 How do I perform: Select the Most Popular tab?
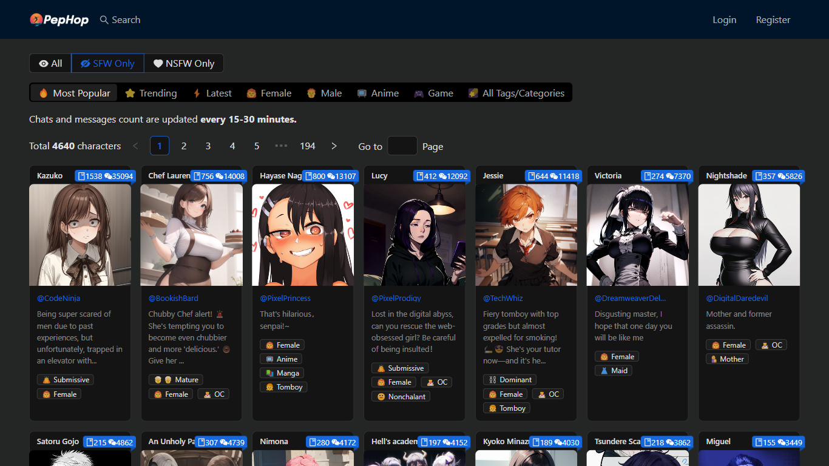74,93
